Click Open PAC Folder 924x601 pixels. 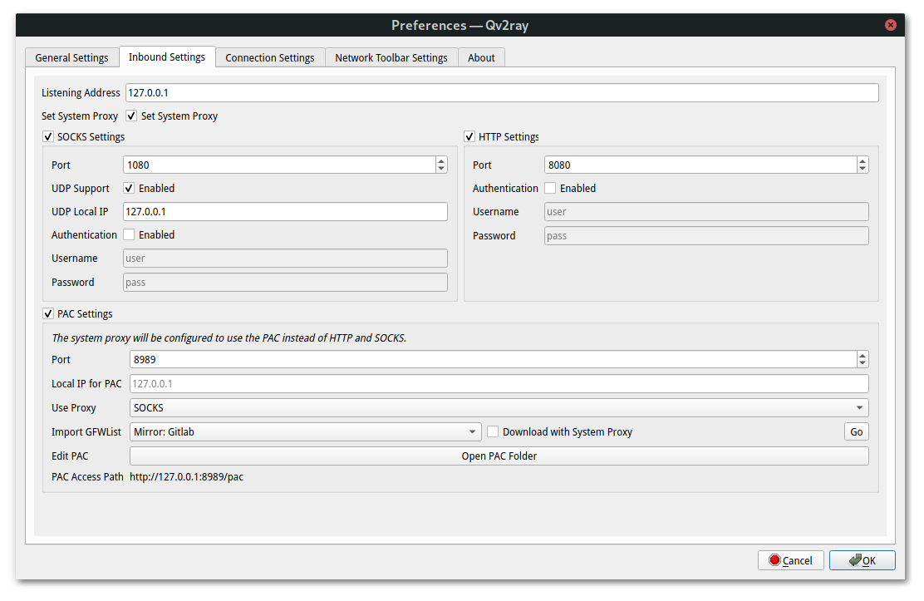pyautogui.click(x=499, y=456)
